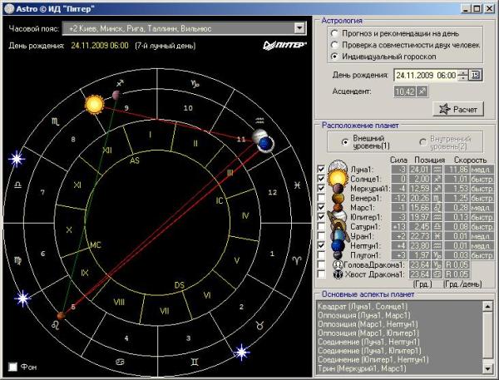
Task: Click the Libra zodiac symbol on chart
Action: (17, 185)
